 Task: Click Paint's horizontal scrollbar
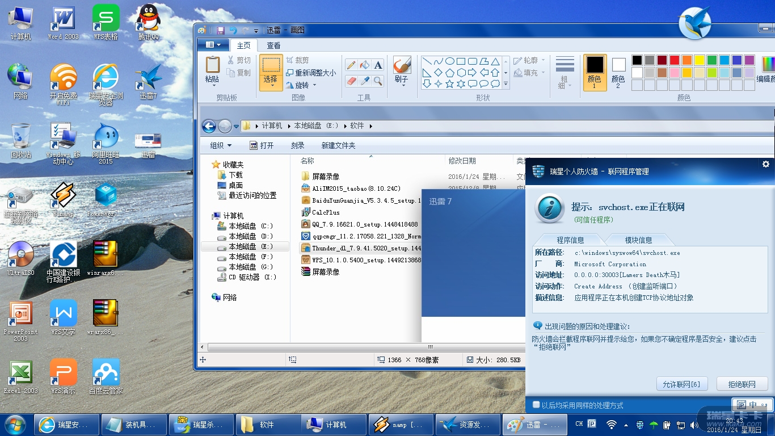[x=366, y=347]
